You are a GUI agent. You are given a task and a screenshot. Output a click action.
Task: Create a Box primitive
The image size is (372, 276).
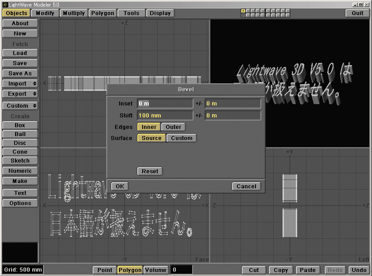point(20,125)
